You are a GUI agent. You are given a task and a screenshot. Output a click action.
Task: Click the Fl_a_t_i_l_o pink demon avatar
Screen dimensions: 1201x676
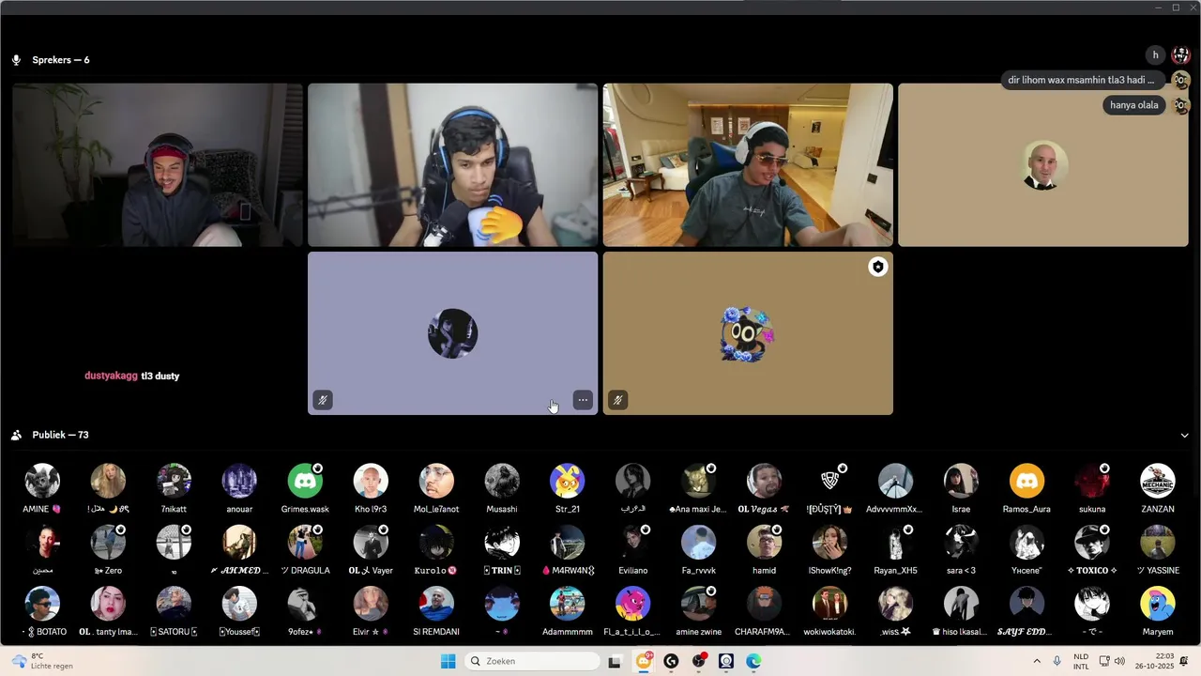click(632, 604)
